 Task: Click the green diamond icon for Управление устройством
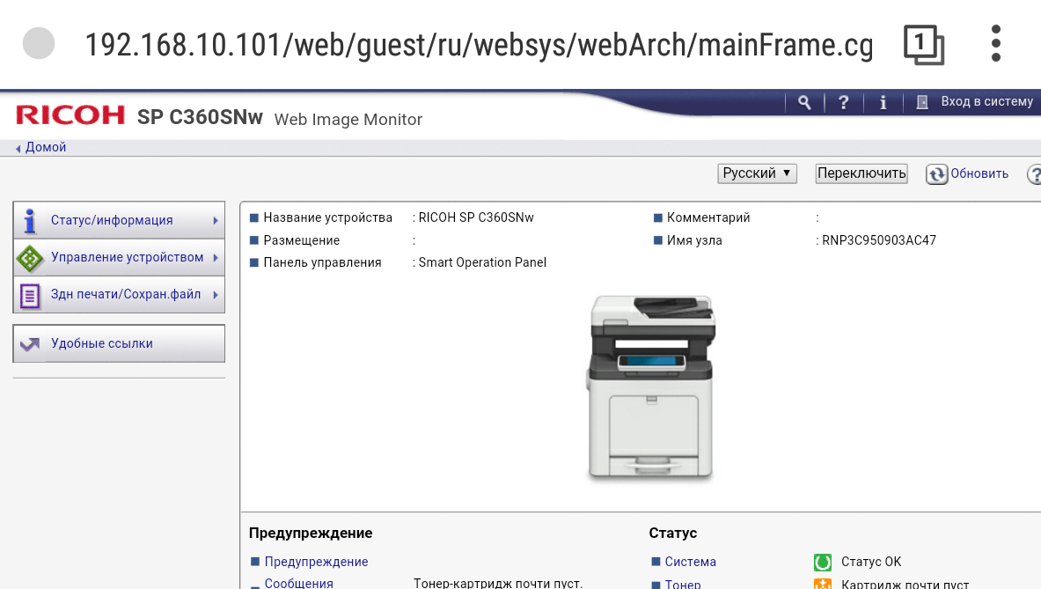pos(30,258)
